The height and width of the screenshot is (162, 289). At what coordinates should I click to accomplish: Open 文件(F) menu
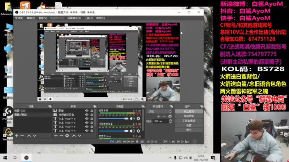19,18
